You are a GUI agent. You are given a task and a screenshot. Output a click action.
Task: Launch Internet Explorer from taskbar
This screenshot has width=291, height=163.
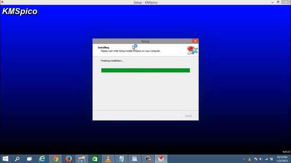[42, 159]
